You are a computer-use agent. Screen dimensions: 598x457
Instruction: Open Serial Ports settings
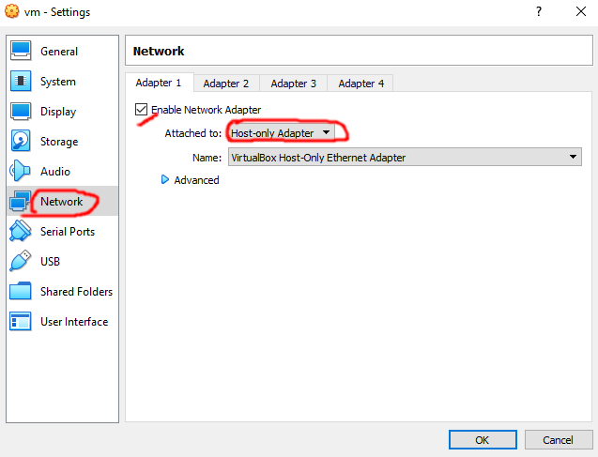coord(63,231)
